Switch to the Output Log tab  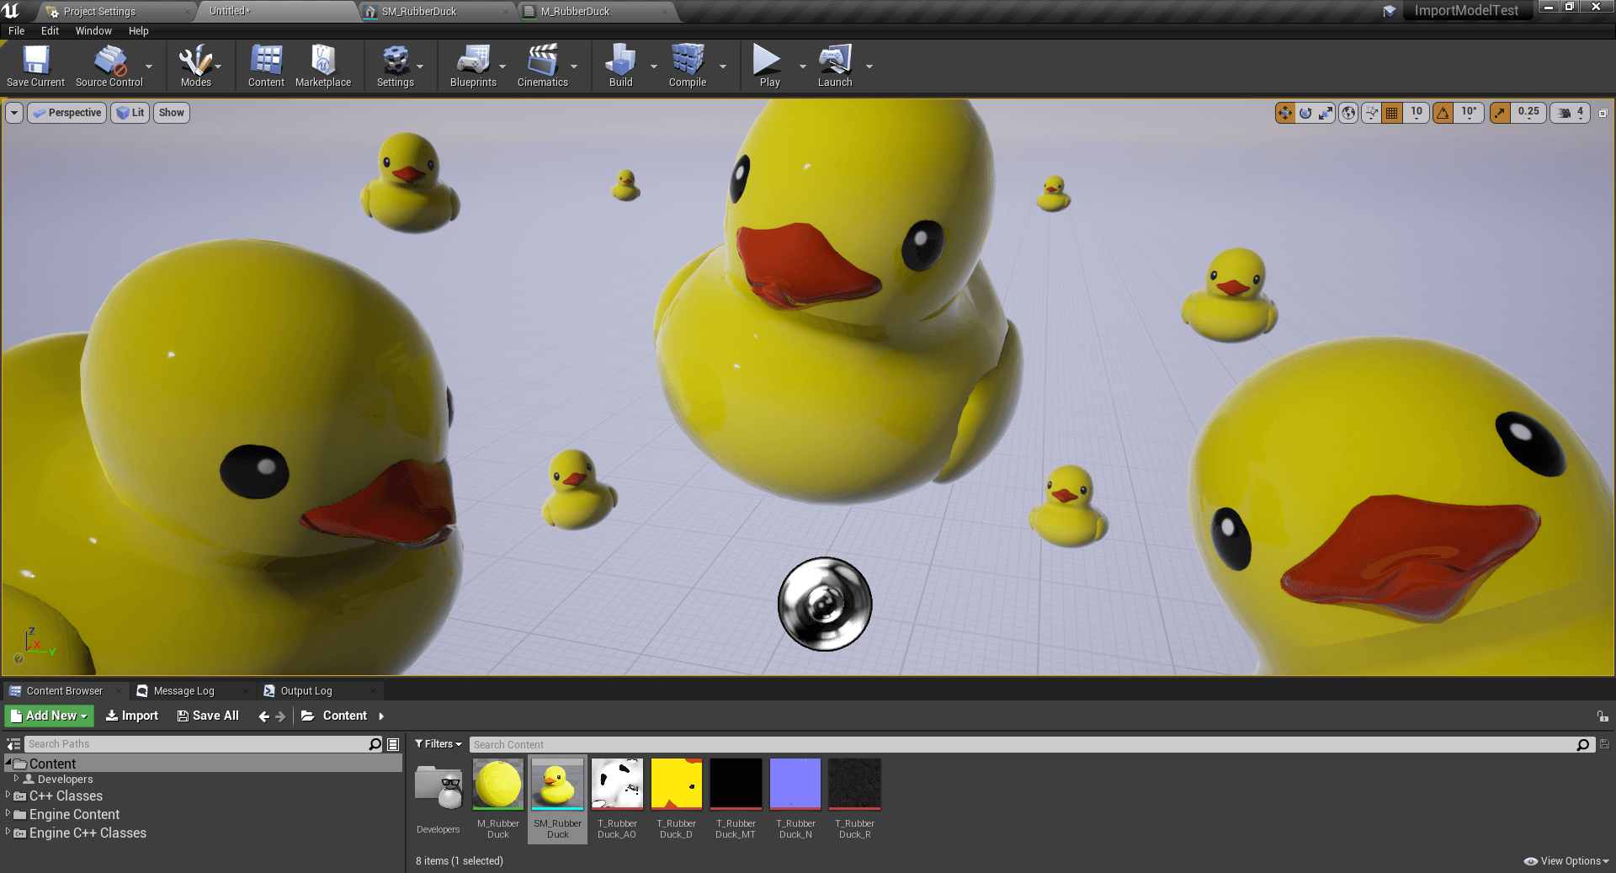306,691
